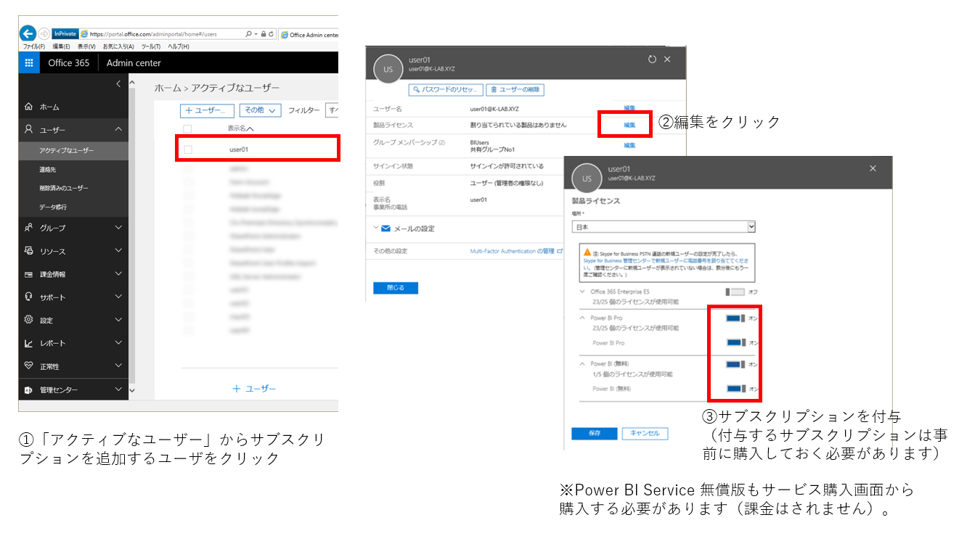
Task: Click the refresh icon in address bar
Action: pyautogui.click(x=271, y=34)
